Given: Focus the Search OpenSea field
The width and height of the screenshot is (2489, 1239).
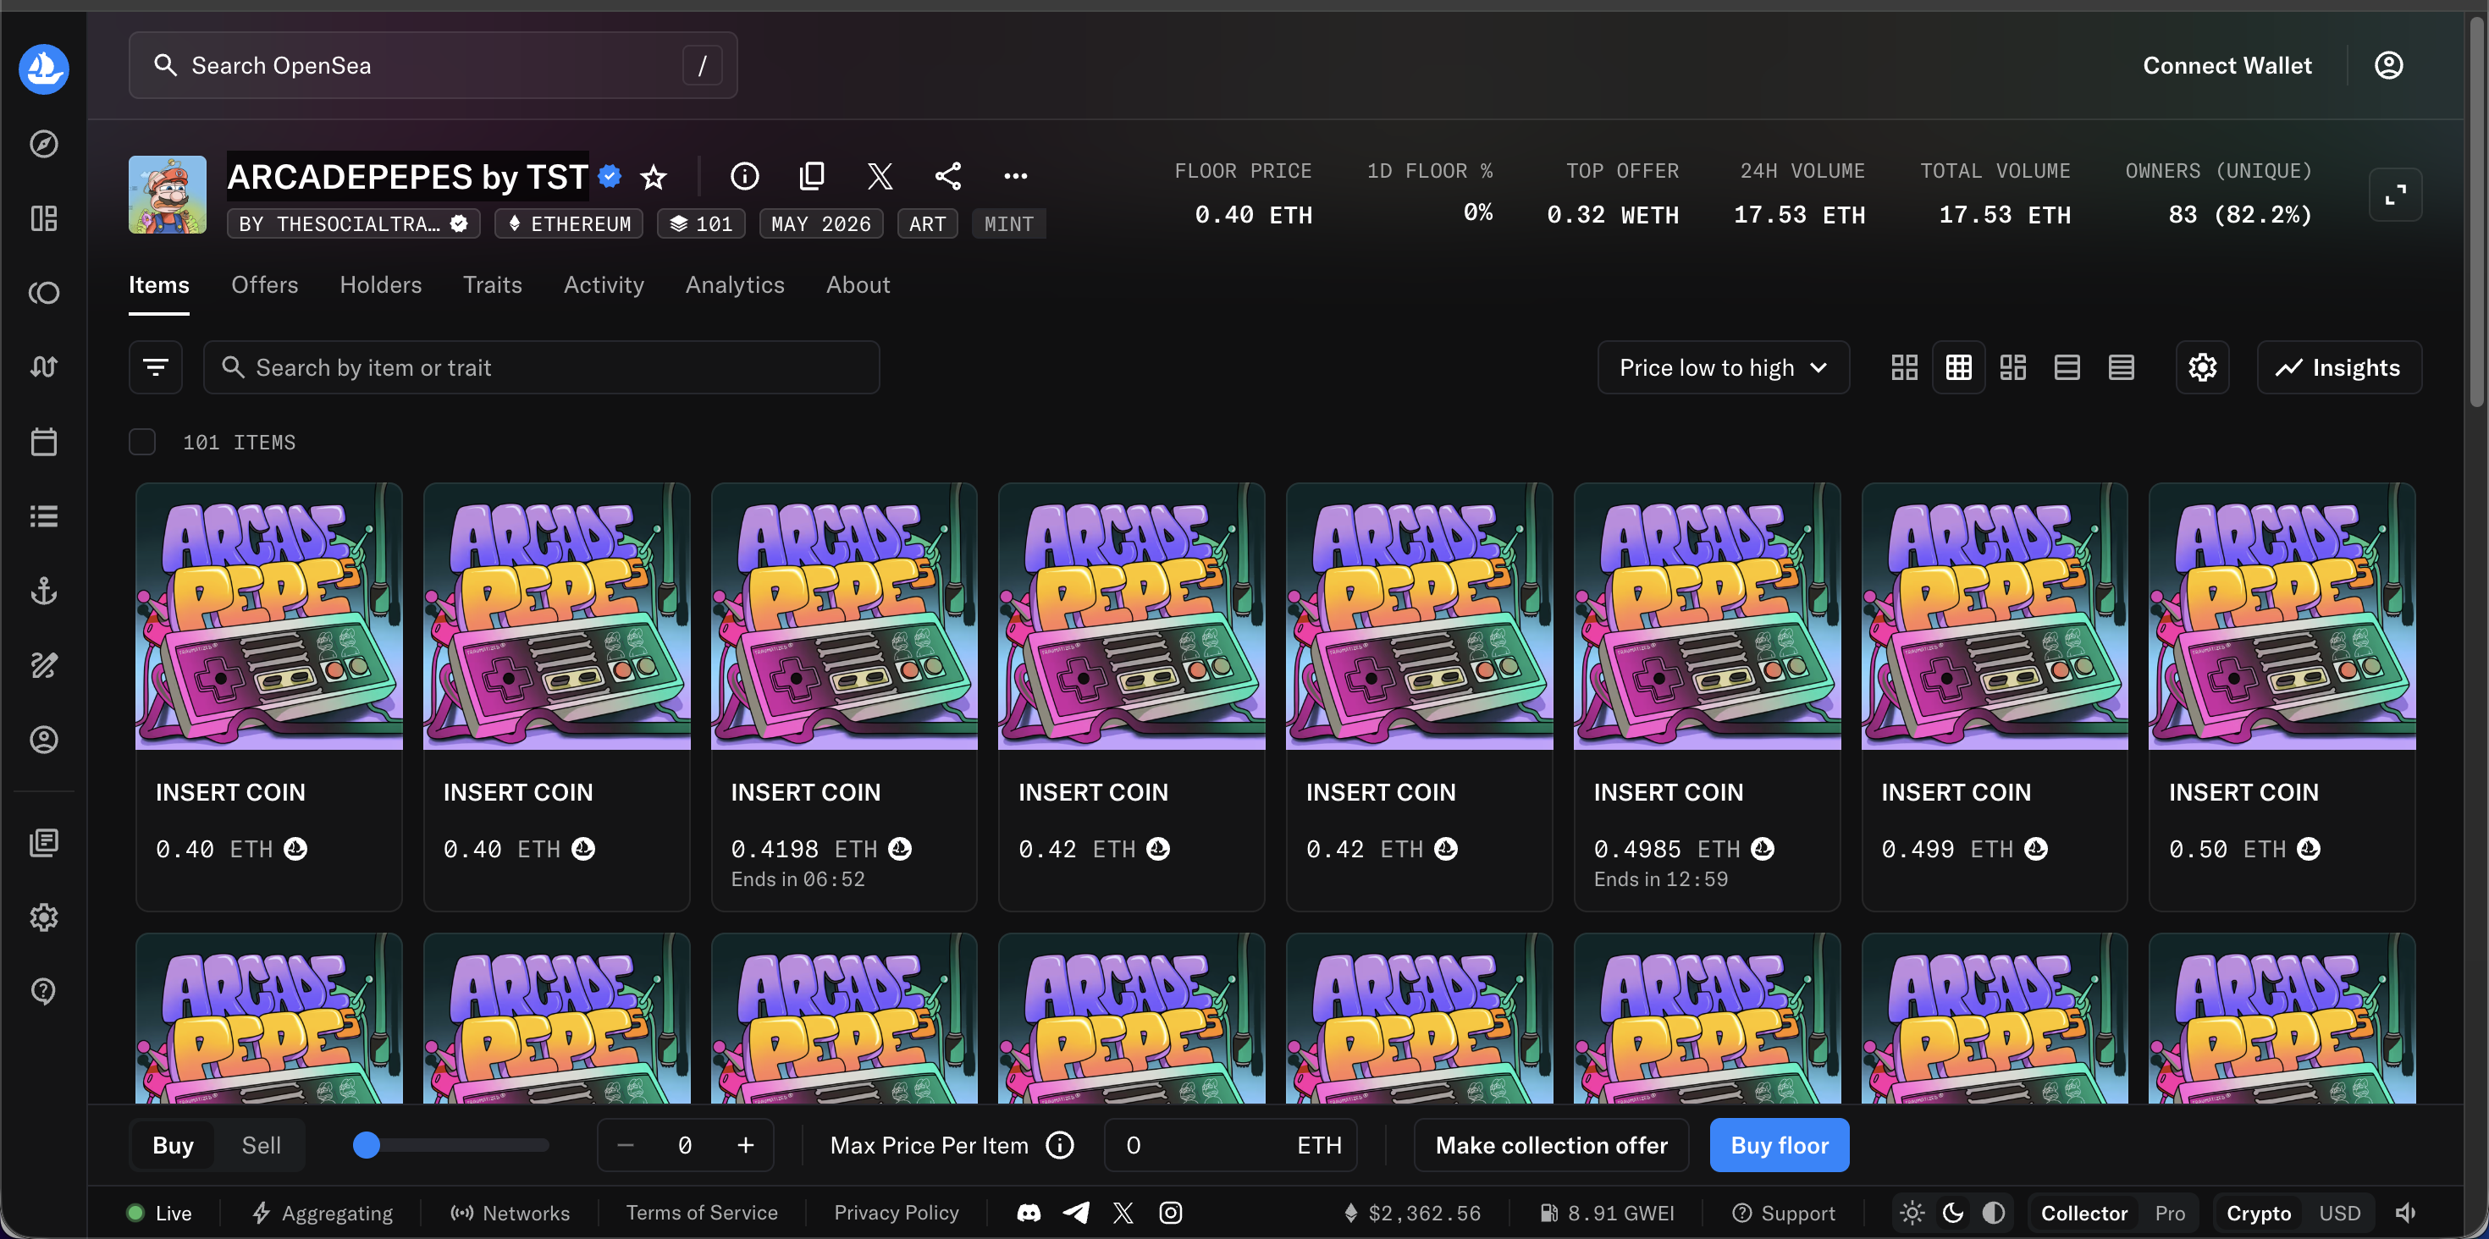Looking at the screenshot, I should point(433,64).
